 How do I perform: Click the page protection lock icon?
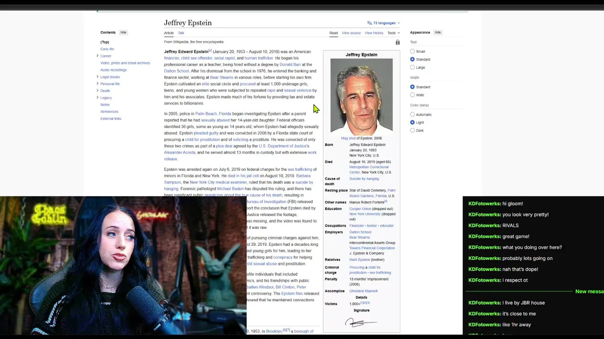tap(397, 42)
